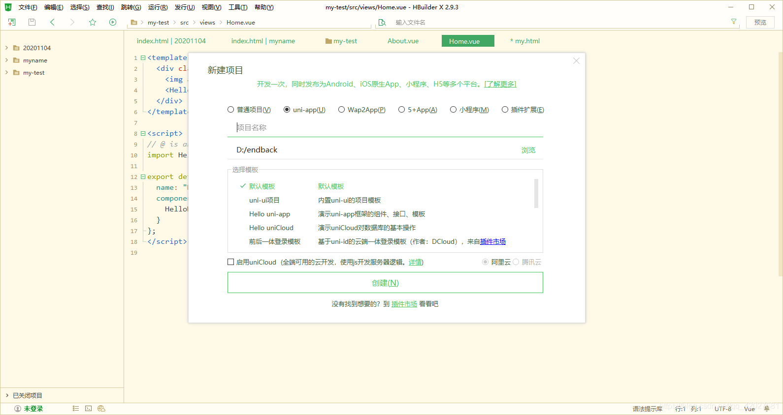Viewport: 783px width, 415px height.
Task: Expand the closed projects section
Action: pos(7,395)
